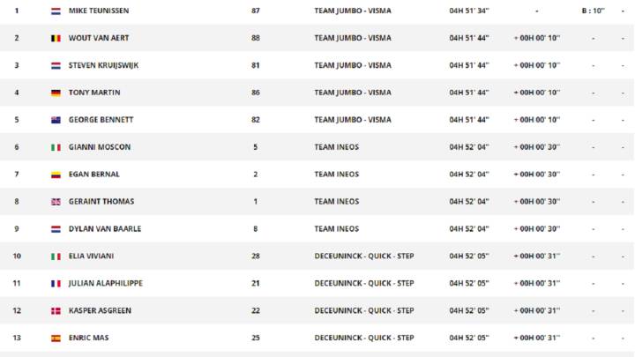Open rider Mike Teunissen's name link
This screenshot has height=357, width=635.
click(x=99, y=11)
